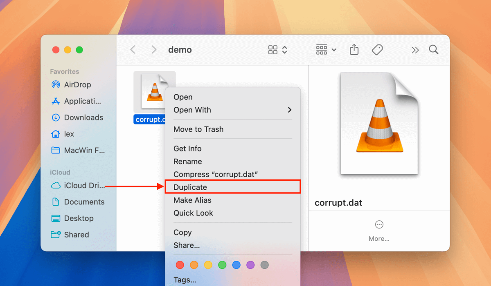491x286 pixels.
Task: Open iCloud Drive in sidebar
Action: [x=77, y=186]
